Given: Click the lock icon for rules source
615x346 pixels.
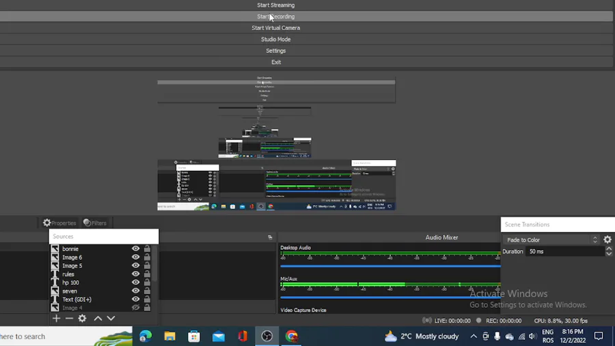Looking at the screenshot, I should (147, 274).
